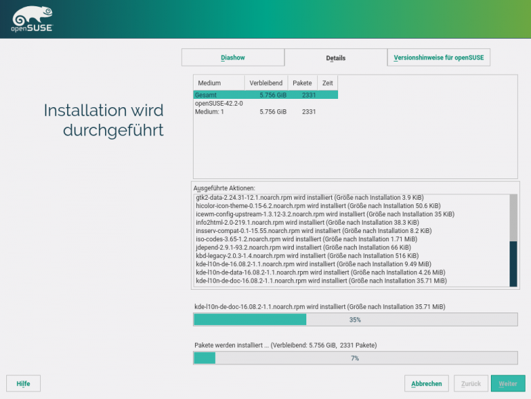Click the kbd-legacy-2.0.3 log entry

[x=307, y=256]
